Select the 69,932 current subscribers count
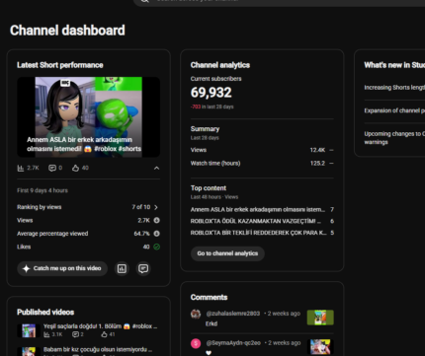The width and height of the screenshot is (425, 356). click(x=212, y=93)
